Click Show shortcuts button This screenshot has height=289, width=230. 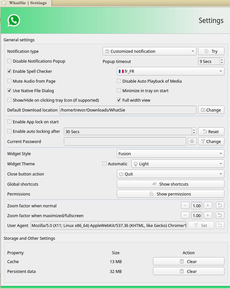click(170, 184)
